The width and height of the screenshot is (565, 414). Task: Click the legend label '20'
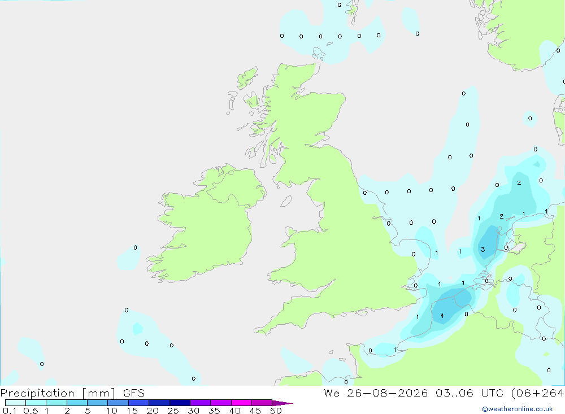(x=153, y=411)
